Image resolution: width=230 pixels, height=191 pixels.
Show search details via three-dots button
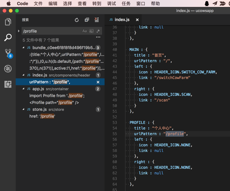pos(98,38)
